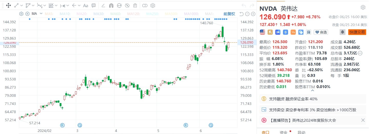Select the text annotation tool (Aa)
This screenshot has height=134, width=369.
(x=86, y=5)
